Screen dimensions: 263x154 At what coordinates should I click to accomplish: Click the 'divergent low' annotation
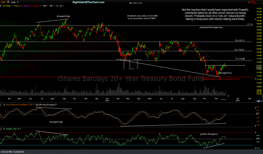(225, 73)
